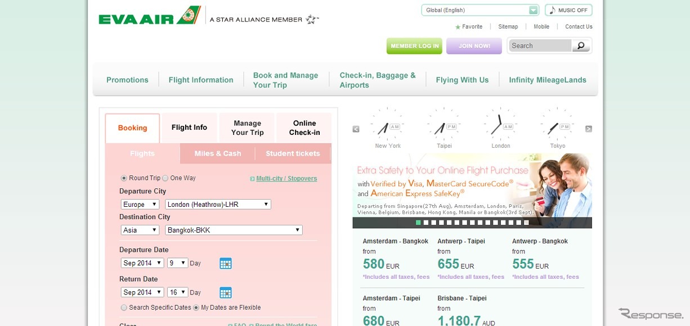
Task: Switch to the Manage Your Trip tab
Action: [x=248, y=128]
